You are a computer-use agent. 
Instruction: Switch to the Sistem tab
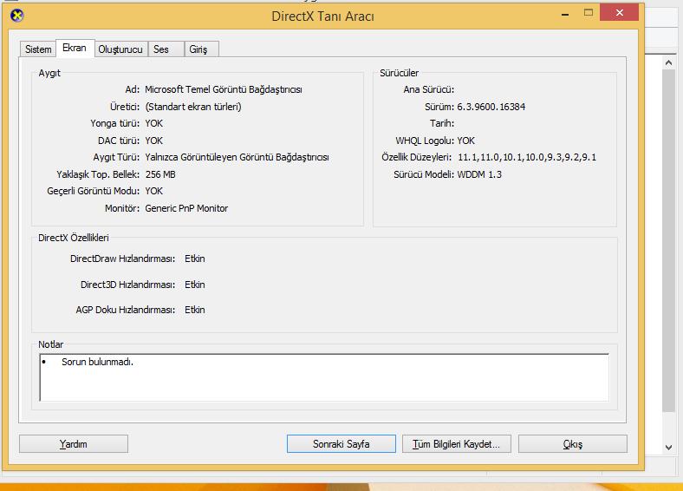38,49
